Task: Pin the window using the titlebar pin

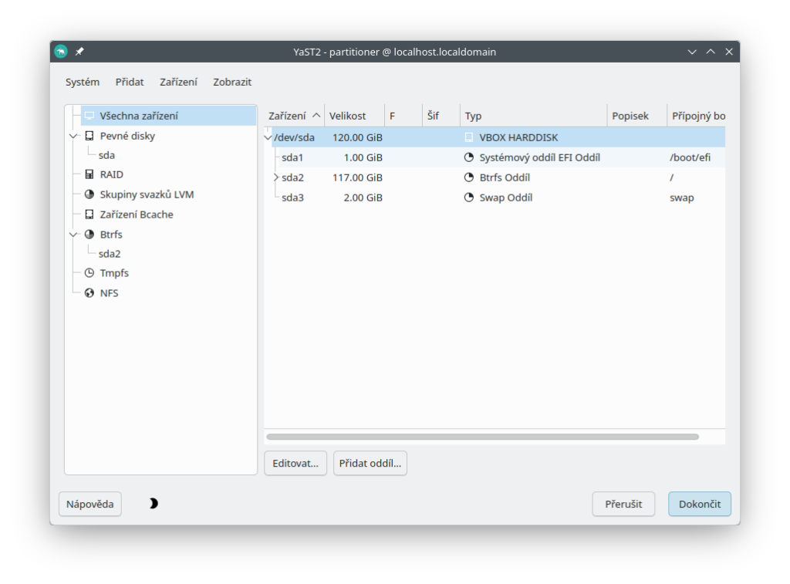Action: point(79,52)
